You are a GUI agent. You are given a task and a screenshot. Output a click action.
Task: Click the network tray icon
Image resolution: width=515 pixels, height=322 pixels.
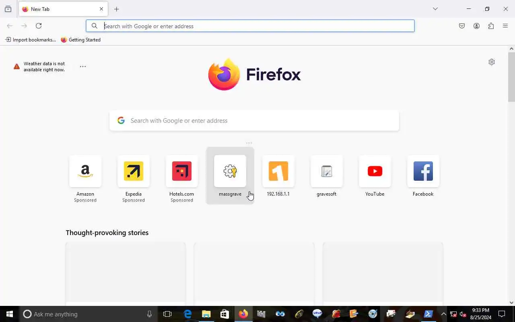coord(453,314)
